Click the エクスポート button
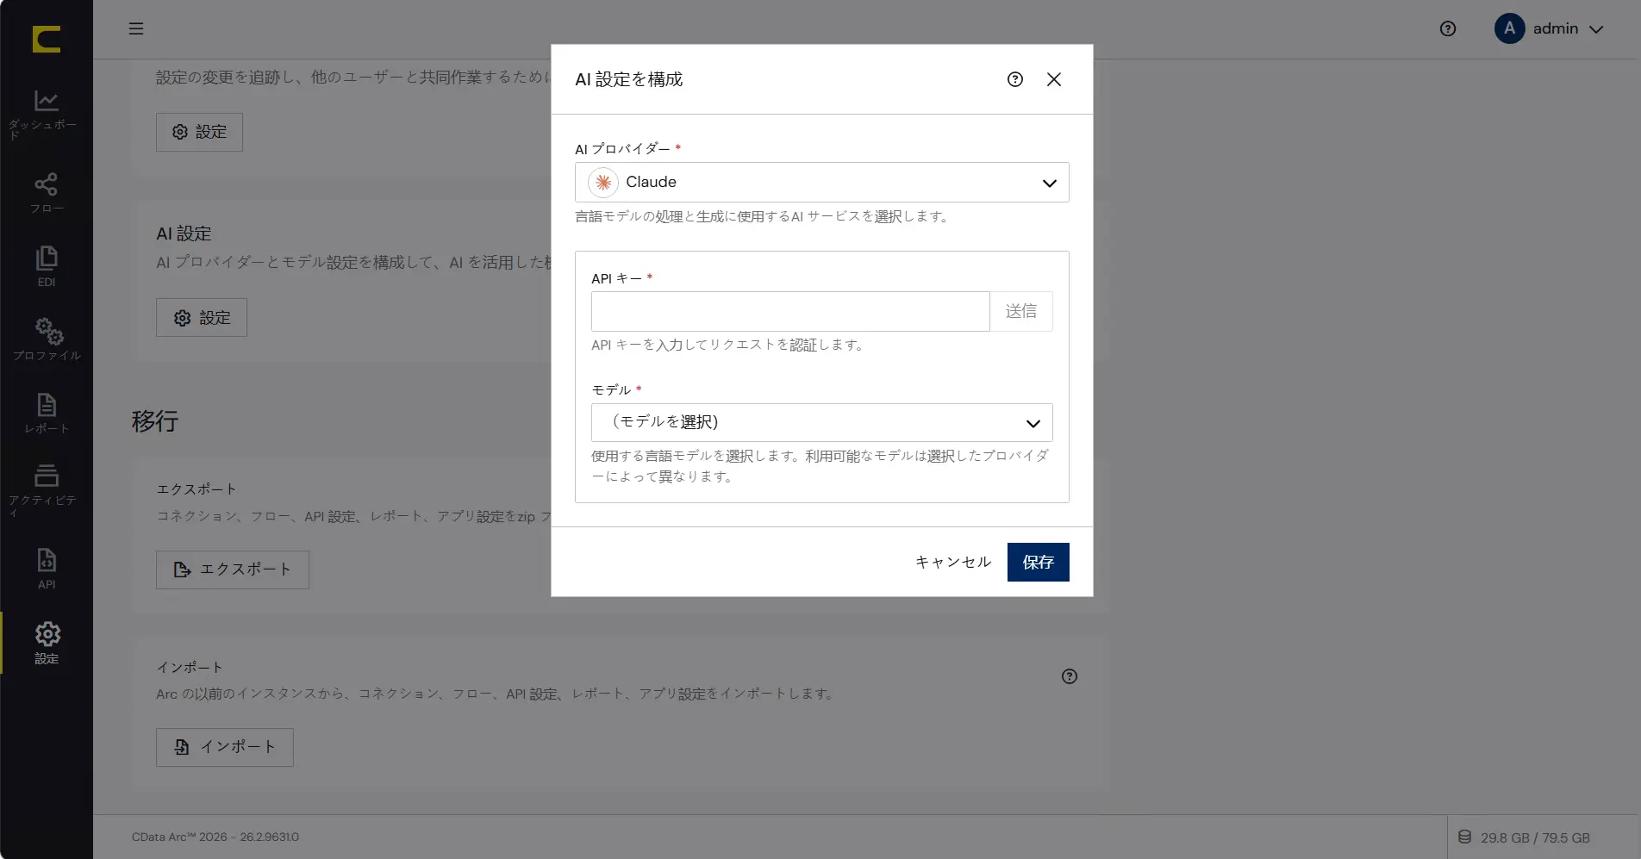The height and width of the screenshot is (859, 1641). click(x=233, y=570)
